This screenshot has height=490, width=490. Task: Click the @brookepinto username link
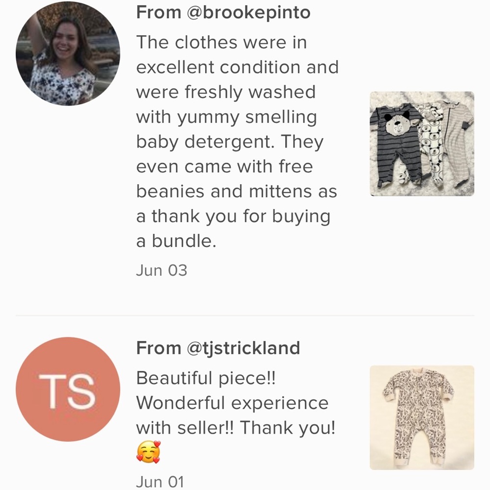coord(248,13)
